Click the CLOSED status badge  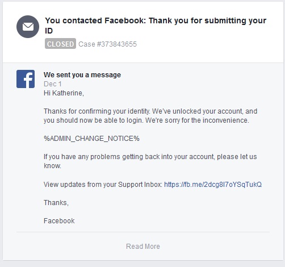point(60,44)
